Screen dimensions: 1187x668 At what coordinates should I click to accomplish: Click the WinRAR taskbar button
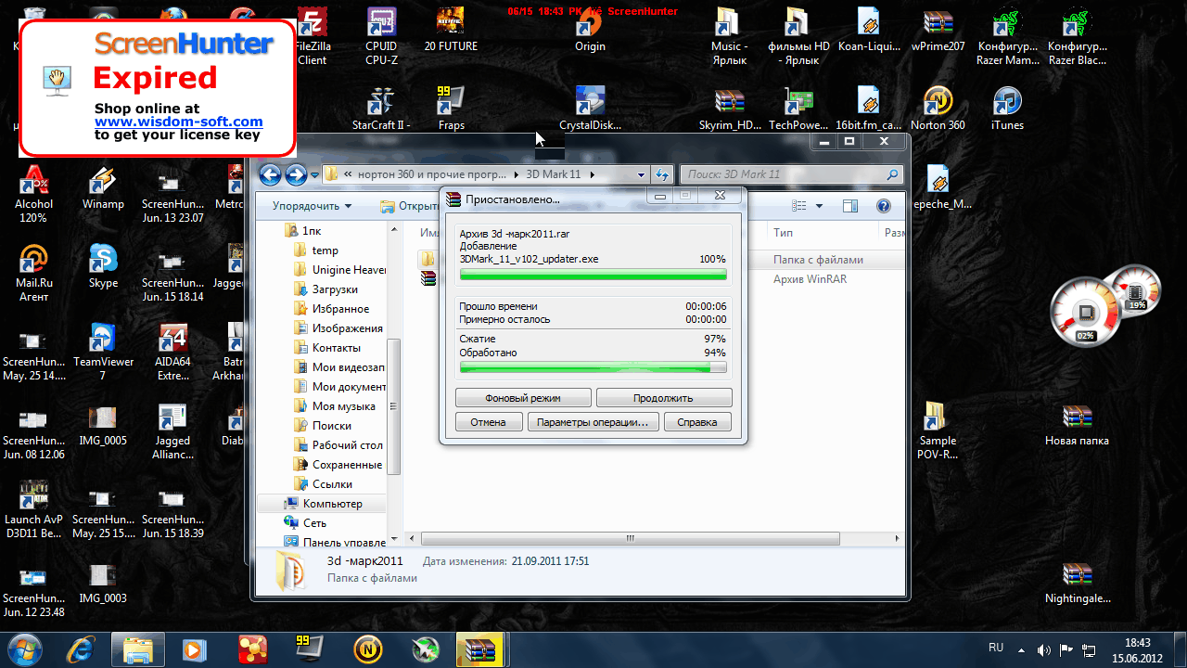tap(481, 649)
